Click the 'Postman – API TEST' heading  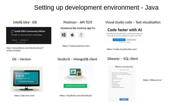(78, 22)
